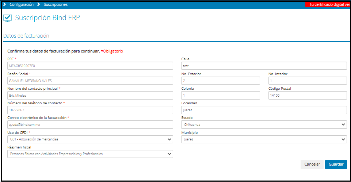The width and height of the screenshot is (351, 182).
Task: Focus the Número del teléfono de contacto field
Action: tap(90, 110)
